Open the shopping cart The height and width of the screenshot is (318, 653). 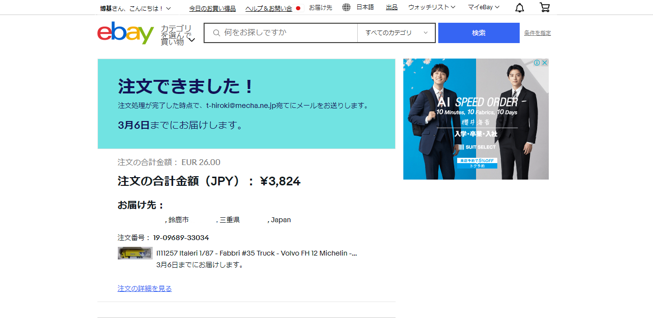tap(544, 8)
